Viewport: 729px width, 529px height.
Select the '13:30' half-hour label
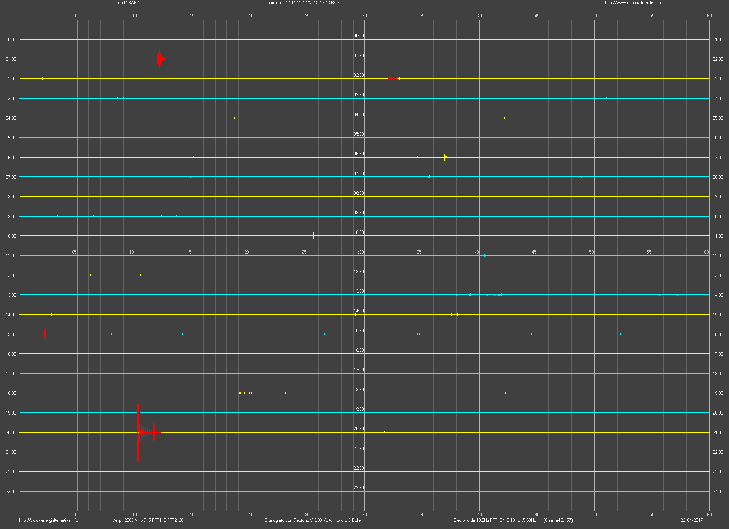pos(359,291)
